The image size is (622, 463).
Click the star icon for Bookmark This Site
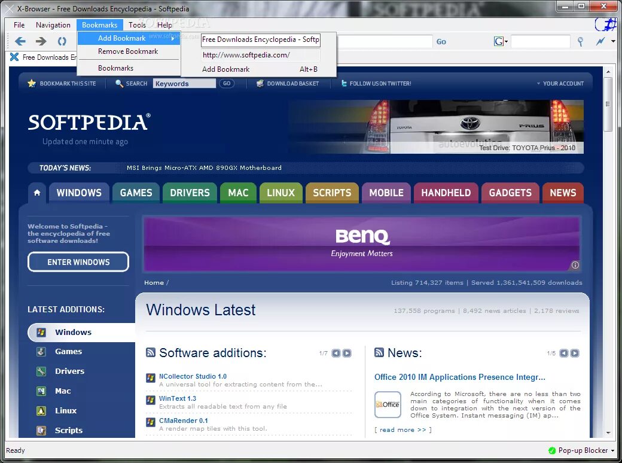pos(32,83)
